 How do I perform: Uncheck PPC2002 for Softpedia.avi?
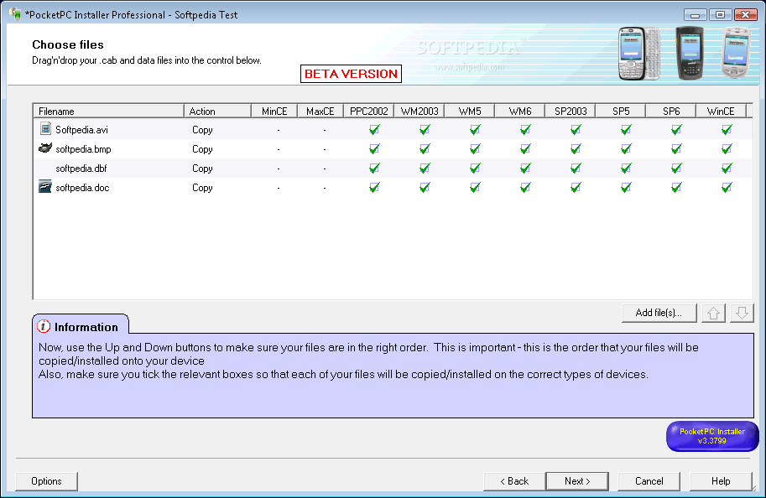374,129
